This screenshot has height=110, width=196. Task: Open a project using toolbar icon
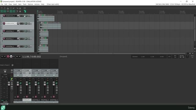5,8
